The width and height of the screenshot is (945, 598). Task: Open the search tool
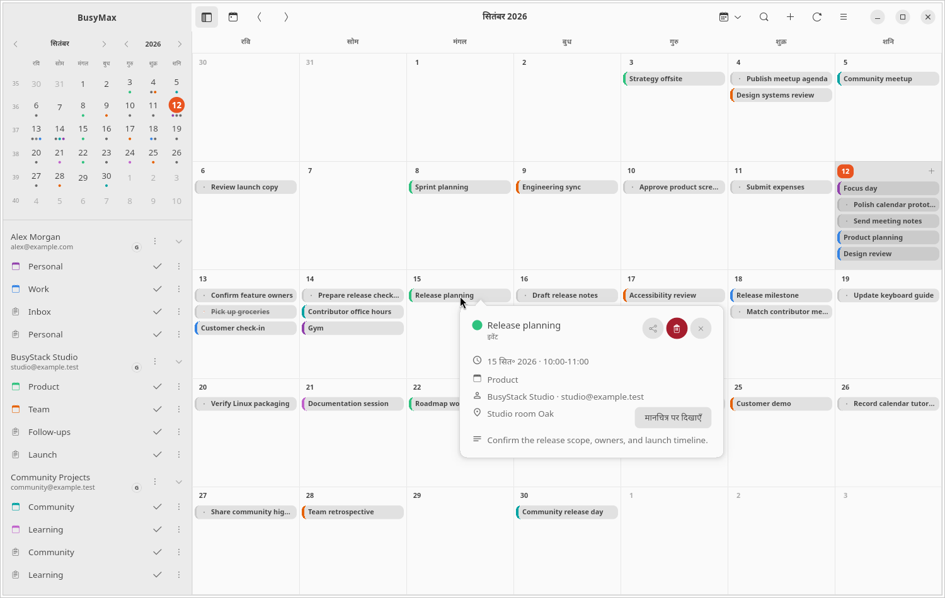(764, 17)
